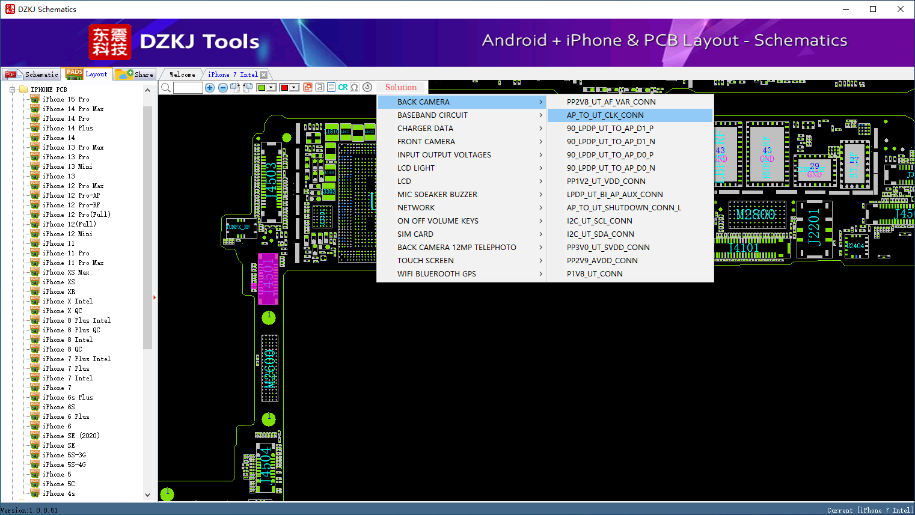Open the ON OFF VOLUME KEYS menu
Image resolution: width=915 pixels, height=515 pixels.
(462, 221)
